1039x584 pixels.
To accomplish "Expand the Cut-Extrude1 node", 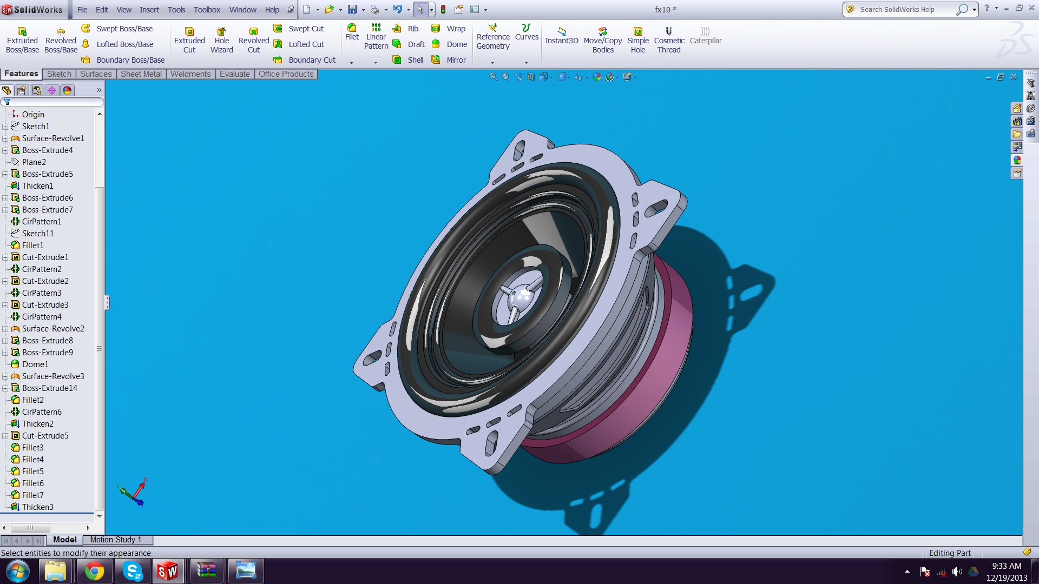I will (5, 257).
